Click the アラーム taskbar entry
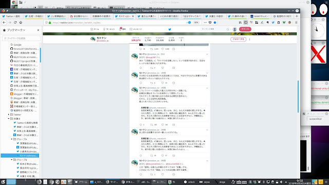This screenshot has height=185, width=329. tap(81, 182)
